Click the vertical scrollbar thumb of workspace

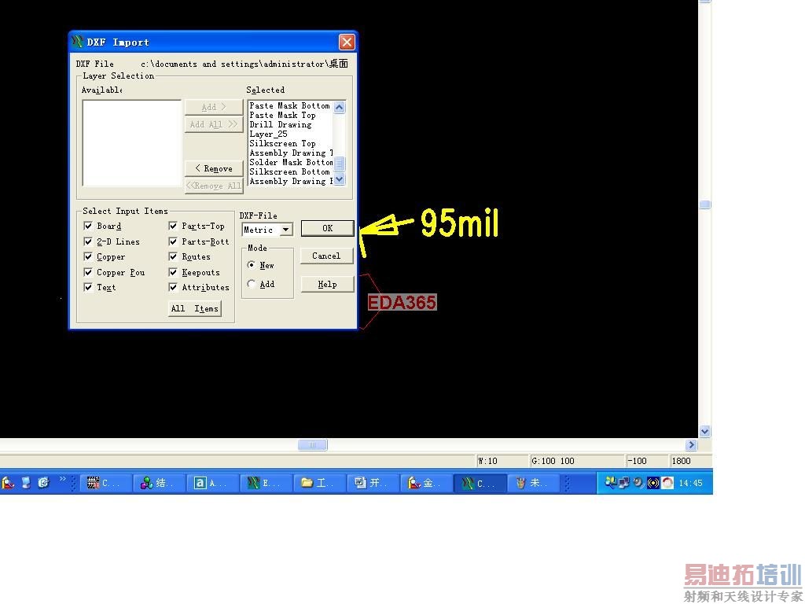coord(705,204)
